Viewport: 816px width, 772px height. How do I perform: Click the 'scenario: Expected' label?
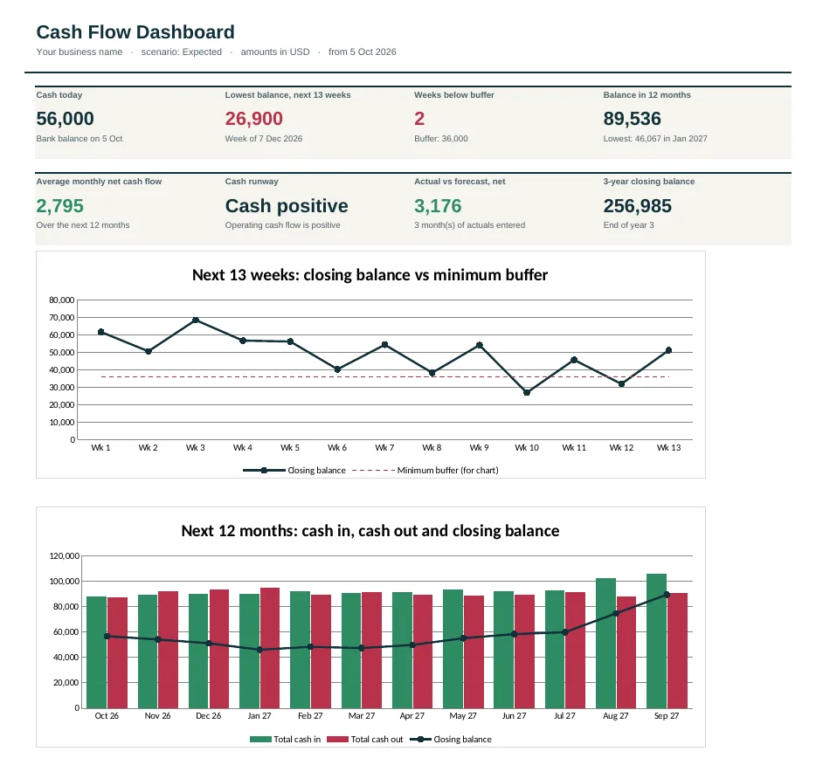click(x=181, y=52)
